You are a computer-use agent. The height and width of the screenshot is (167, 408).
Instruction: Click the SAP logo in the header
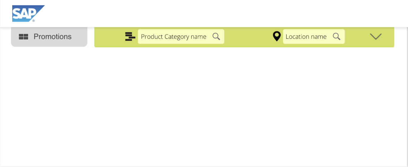tap(28, 13)
